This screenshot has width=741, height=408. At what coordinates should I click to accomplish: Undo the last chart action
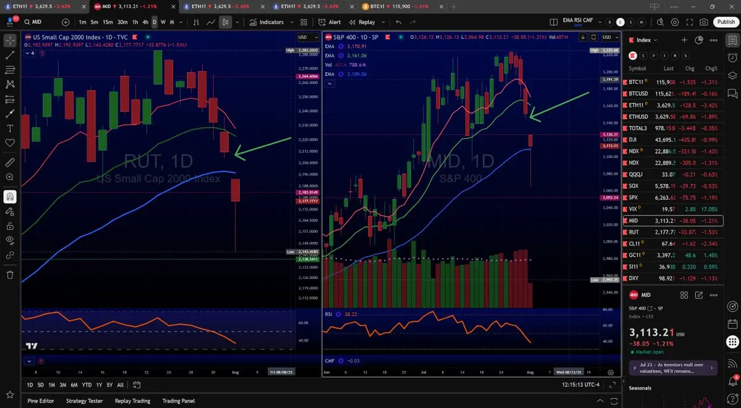pyautogui.click(x=398, y=22)
